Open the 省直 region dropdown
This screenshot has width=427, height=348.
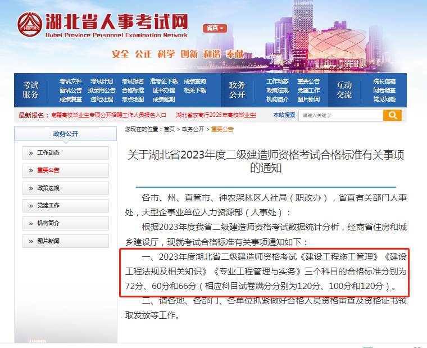coord(215,28)
